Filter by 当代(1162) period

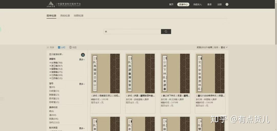[x=54, y=123]
